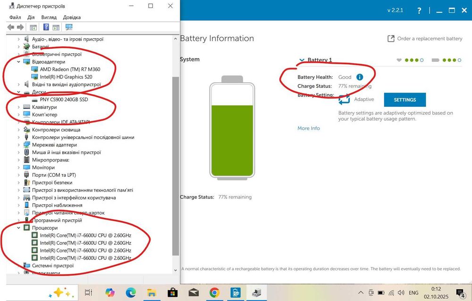Select Контролери універсальної послідовної шини
Screen dimensions: 472x301
pyautogui.click(x=83, y=138)
